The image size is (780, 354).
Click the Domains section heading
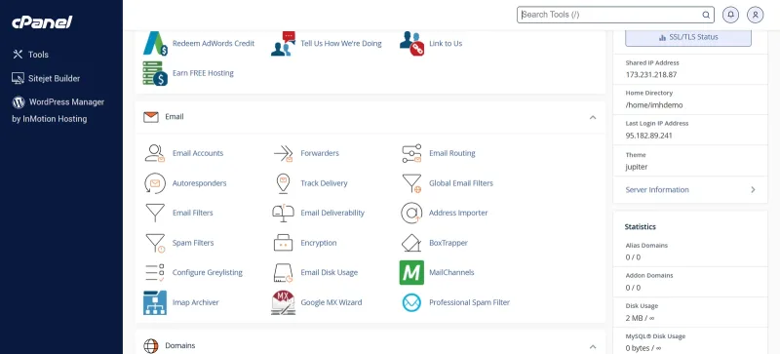(x=180, y=345)
